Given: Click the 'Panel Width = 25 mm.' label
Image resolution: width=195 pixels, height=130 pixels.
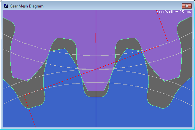Looking at the screenshot, I should point(173,12).
